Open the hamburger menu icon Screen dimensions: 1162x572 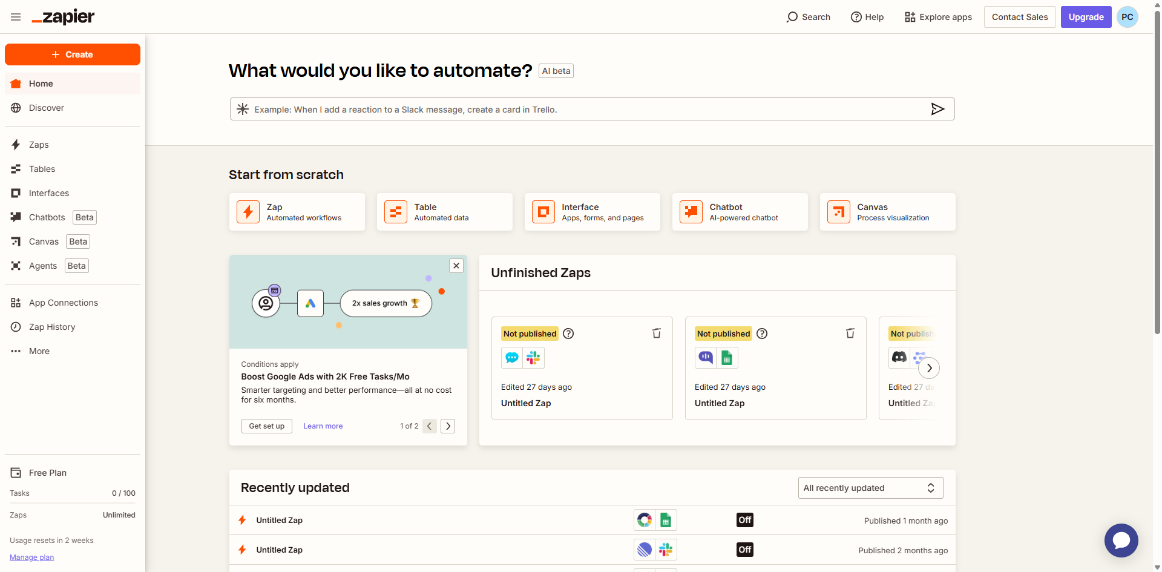pos(16,17)
